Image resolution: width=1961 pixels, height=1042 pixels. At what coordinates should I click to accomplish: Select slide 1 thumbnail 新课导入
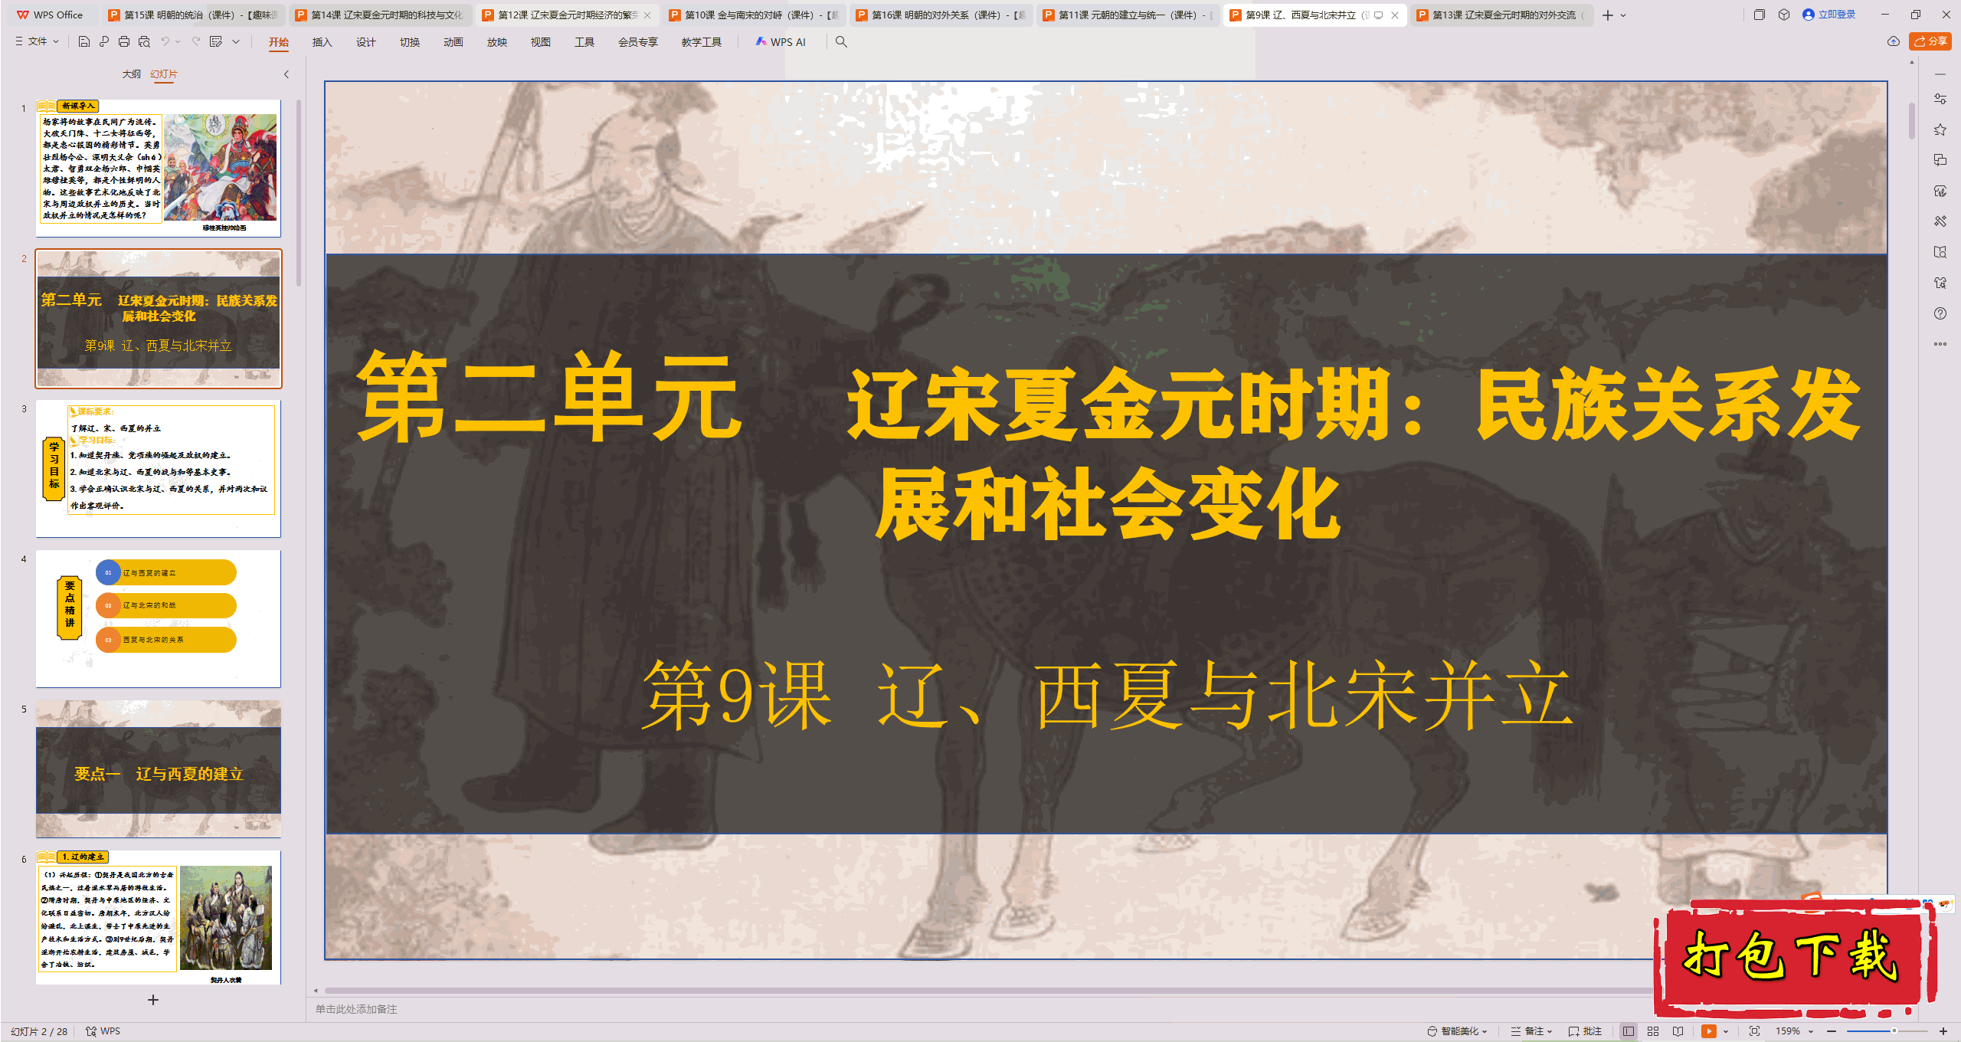coord(159,168)
